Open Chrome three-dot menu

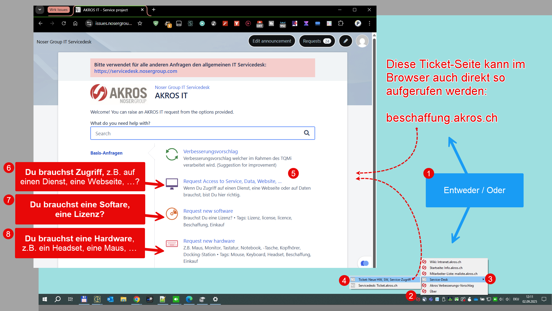[370, 23]
